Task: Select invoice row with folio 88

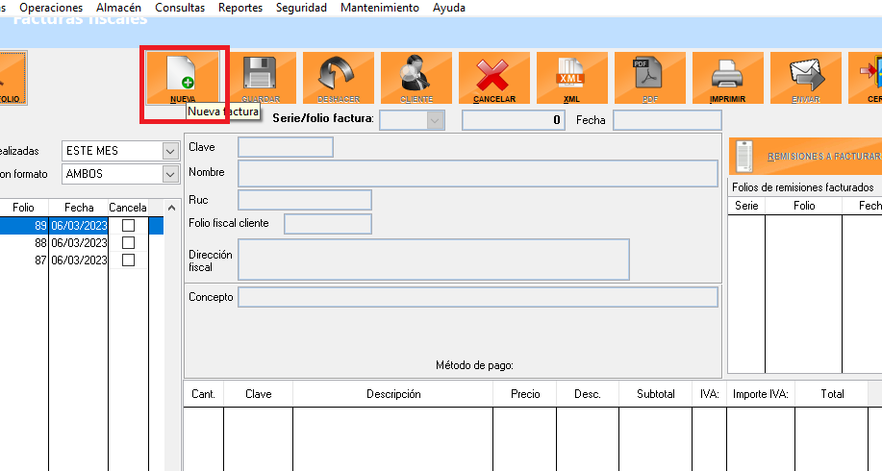Action: pyautogui.click(x=82, y=243)
